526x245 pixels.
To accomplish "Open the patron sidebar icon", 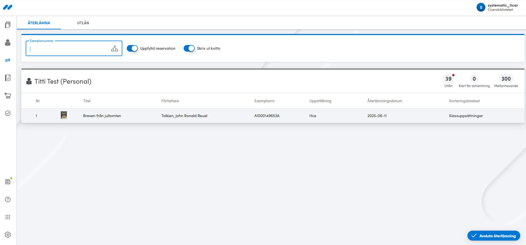I will pos(8,43).
